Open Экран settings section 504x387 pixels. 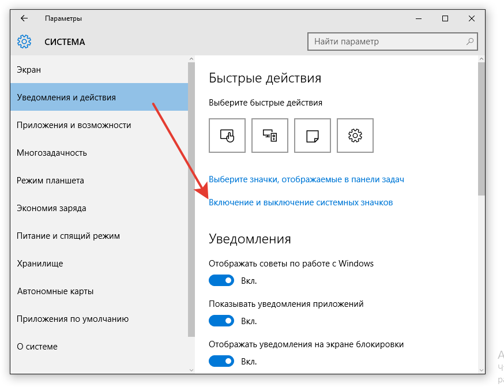pos(99,69)
